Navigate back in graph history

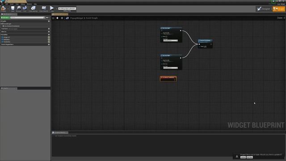(58, 18)
